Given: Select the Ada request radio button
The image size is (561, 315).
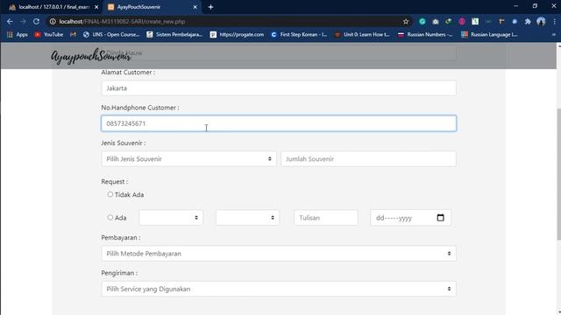Looking at the screenshot, I should 110,217.
